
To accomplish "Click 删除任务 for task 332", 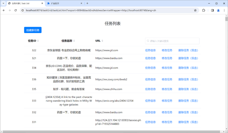I will (x=188, y=112).
